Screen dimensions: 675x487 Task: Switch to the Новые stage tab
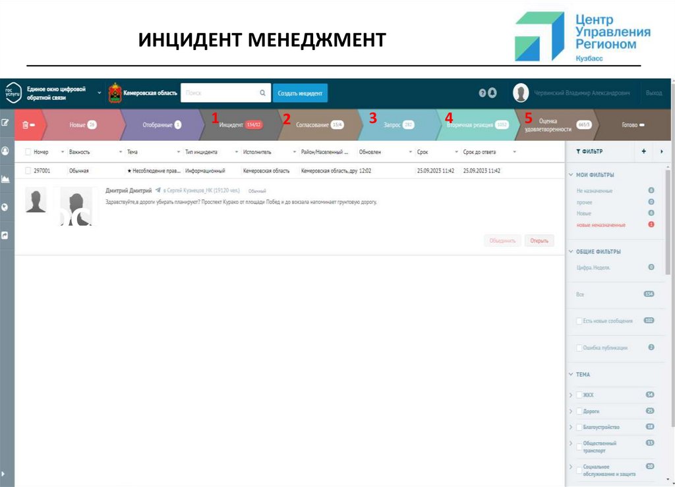pos(82,124)
